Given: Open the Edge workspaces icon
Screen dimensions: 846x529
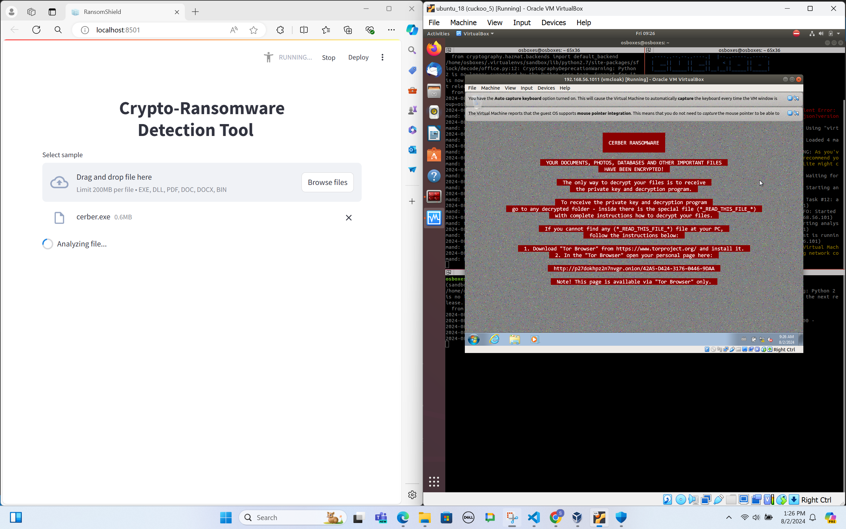Looking at the screenshot, I should tap(31, 12).
